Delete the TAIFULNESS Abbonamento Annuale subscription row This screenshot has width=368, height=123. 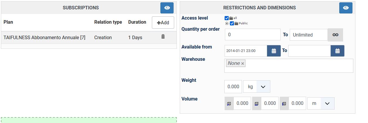163,37
